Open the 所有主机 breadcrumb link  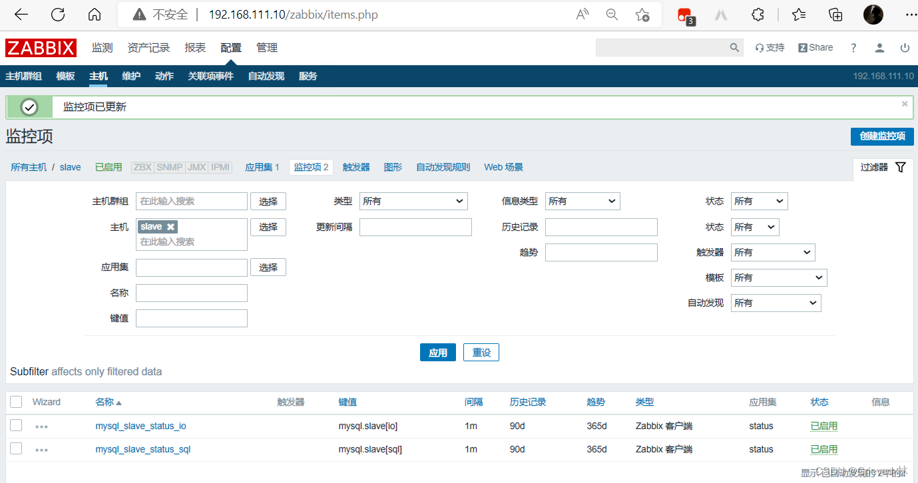click(29, 167)
